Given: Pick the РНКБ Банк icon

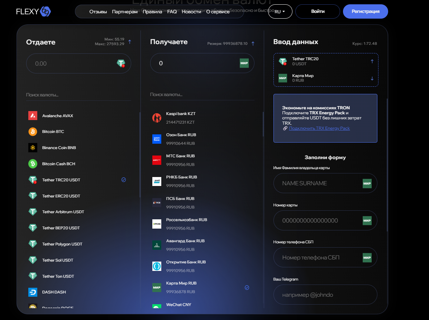Looking at the screenshot, I should click(157, 181).
